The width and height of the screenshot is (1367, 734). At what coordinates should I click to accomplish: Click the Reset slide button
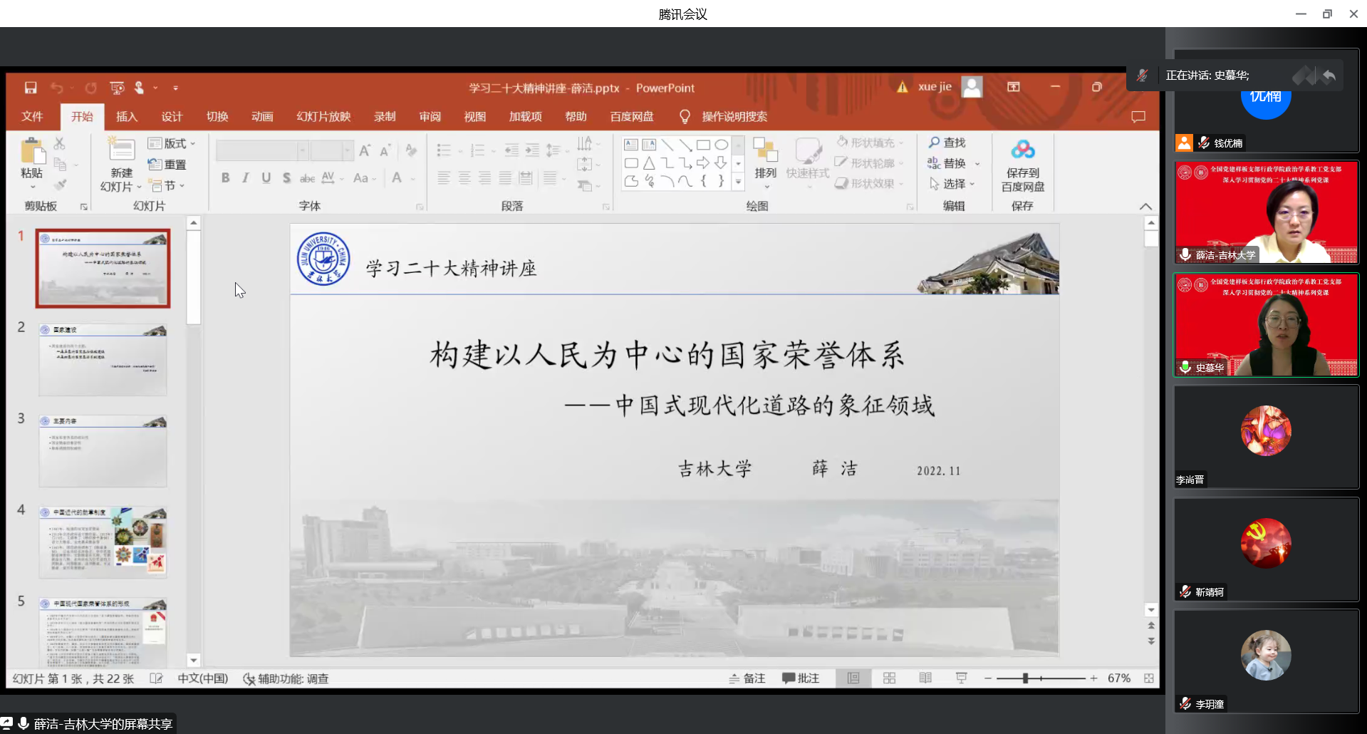tap(168, 165)
